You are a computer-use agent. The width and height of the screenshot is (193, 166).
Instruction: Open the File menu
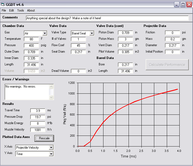pyautogui.click(x=4, y=10)
